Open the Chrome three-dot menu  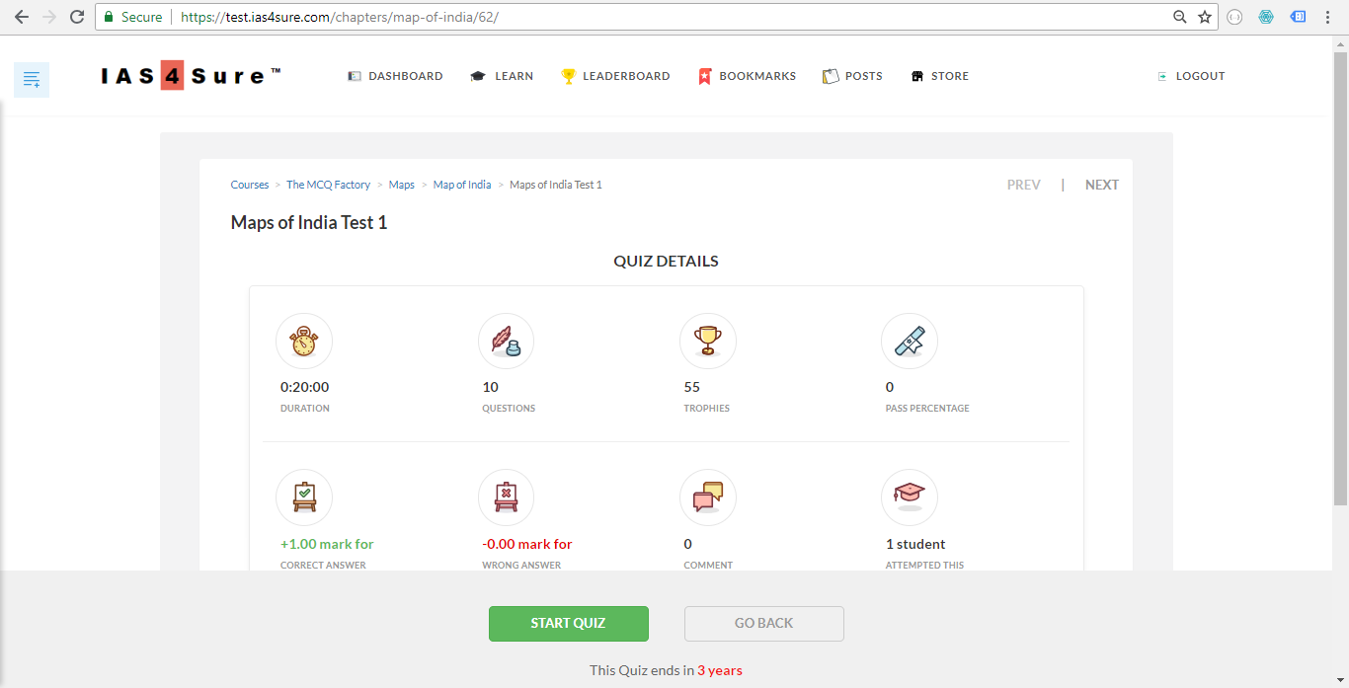tap(1329, 17)
